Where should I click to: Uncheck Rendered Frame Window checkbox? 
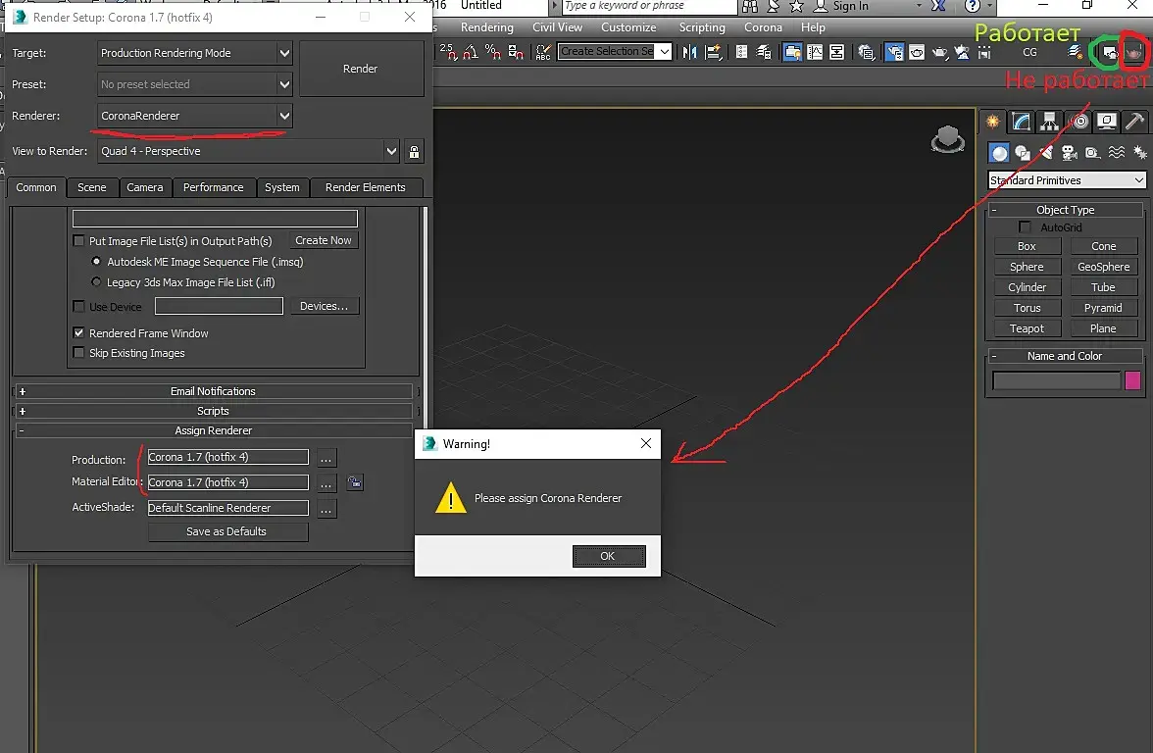(x=78, y=332)
